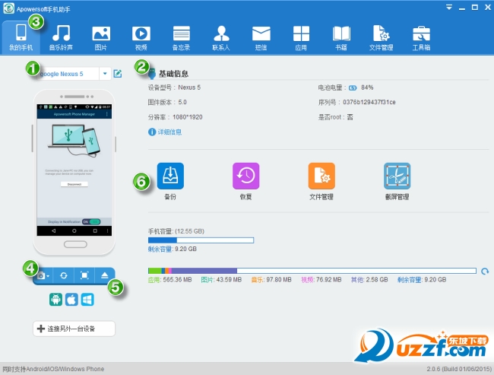Image resolution: width=494 pixels, height=375 pixels.
Task: Open the 书籍 books tab
Action: (341, 37)
